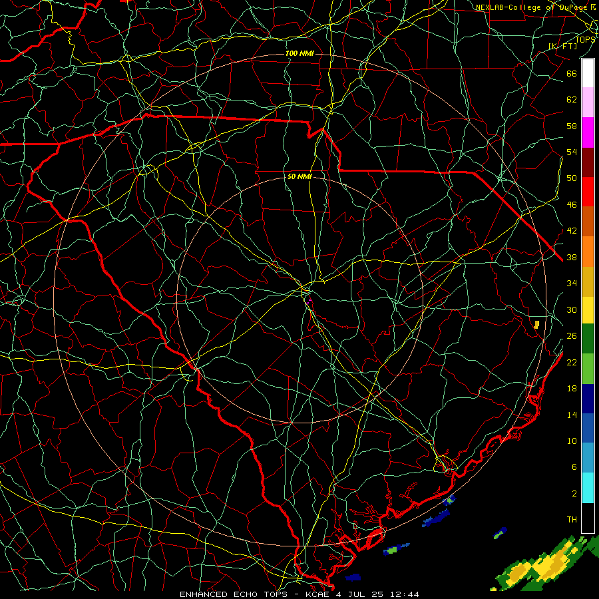Click the legend value 66
The height and width of the screenshot is (599, 599).
pos(572,74)
